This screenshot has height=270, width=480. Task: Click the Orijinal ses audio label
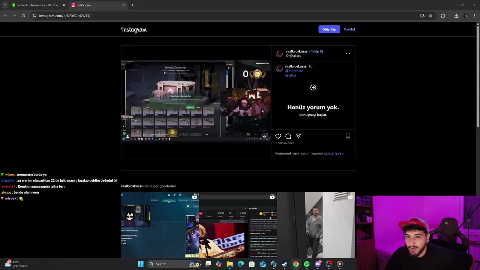click(293, 56)
